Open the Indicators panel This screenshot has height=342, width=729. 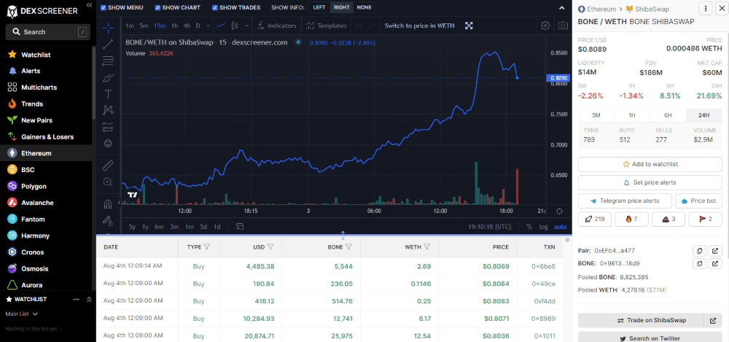[277, 26]
